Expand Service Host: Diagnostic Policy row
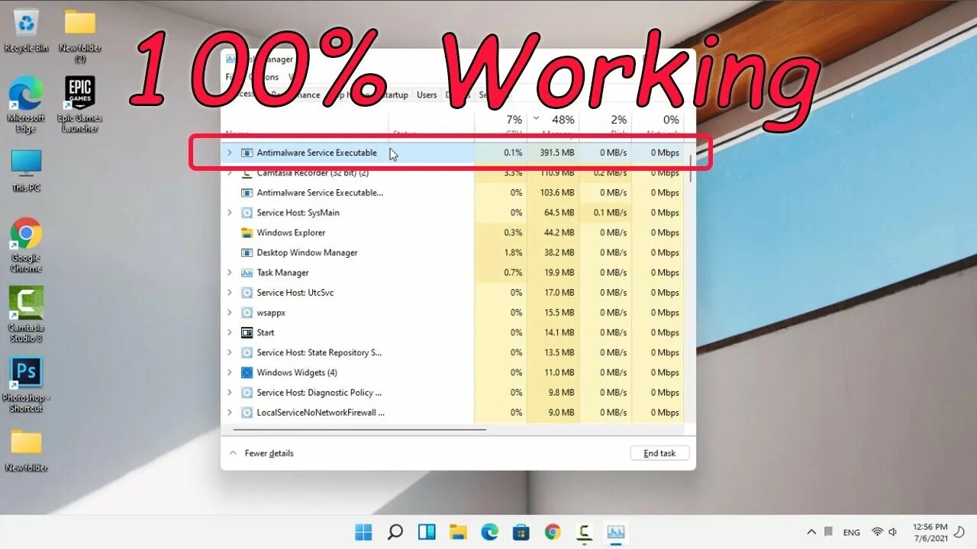This screenshot has width=977, height=549. (230, 393)
